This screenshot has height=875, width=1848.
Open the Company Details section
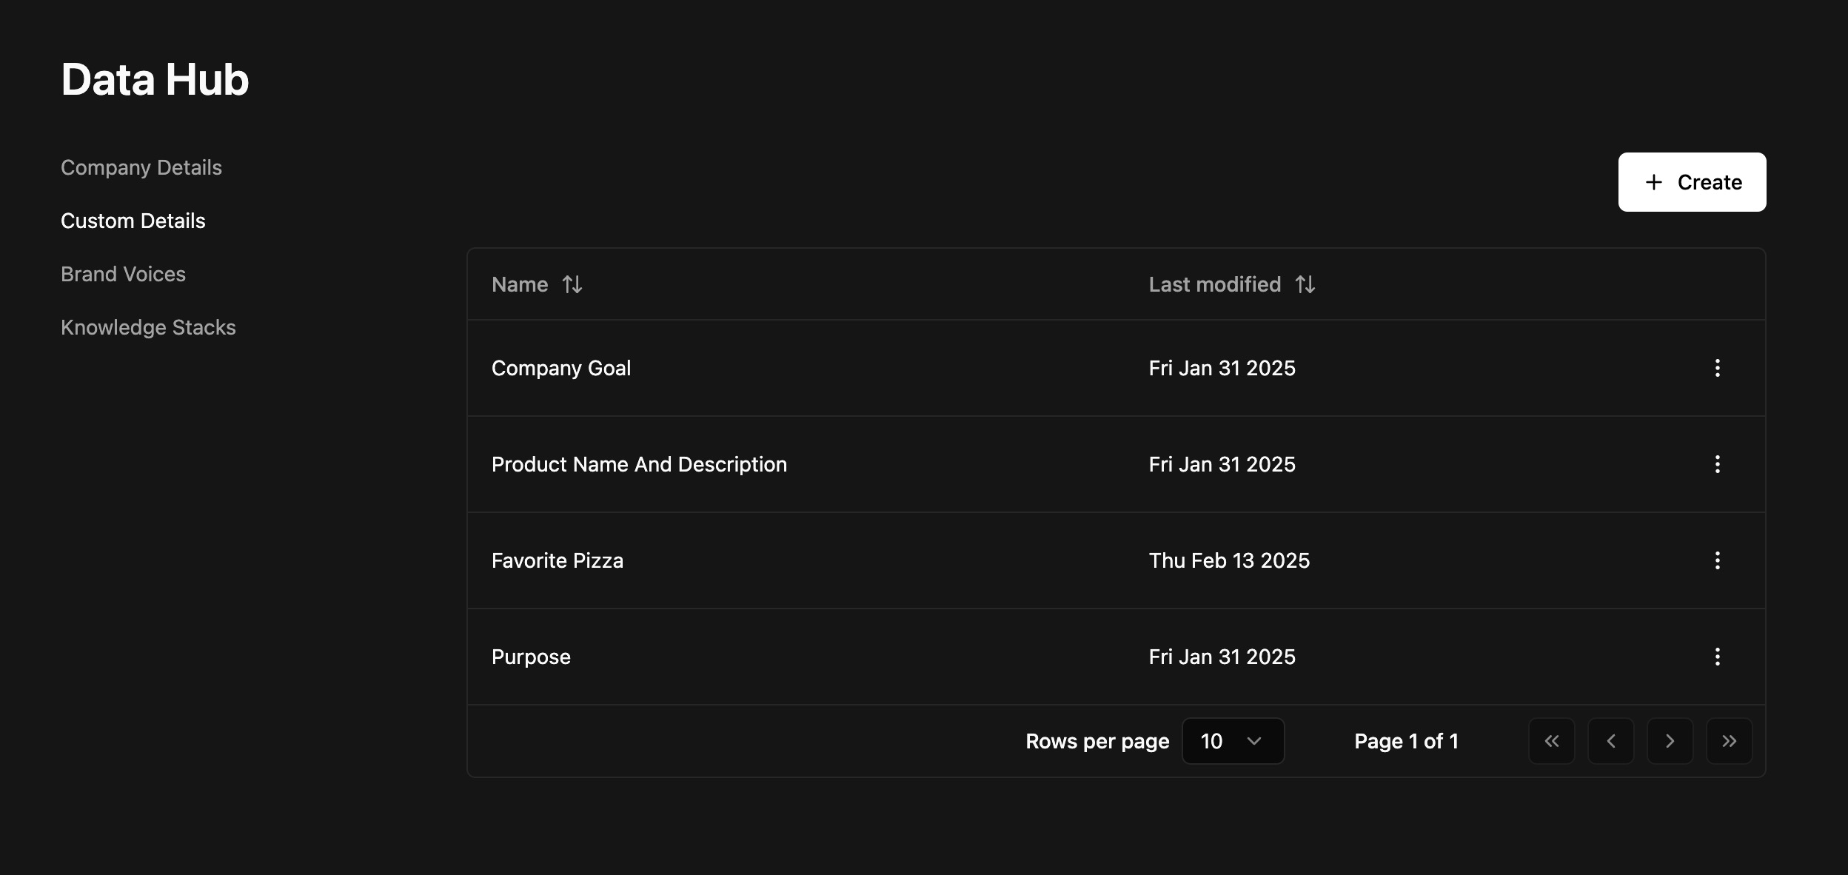pyautogui.click(x=141, y=167)
